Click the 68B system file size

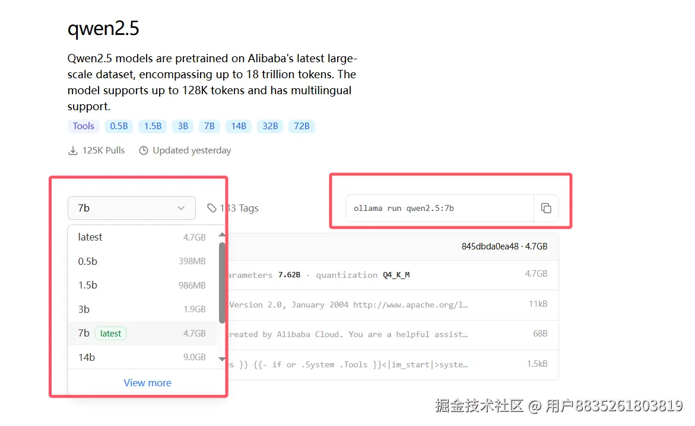540,334
